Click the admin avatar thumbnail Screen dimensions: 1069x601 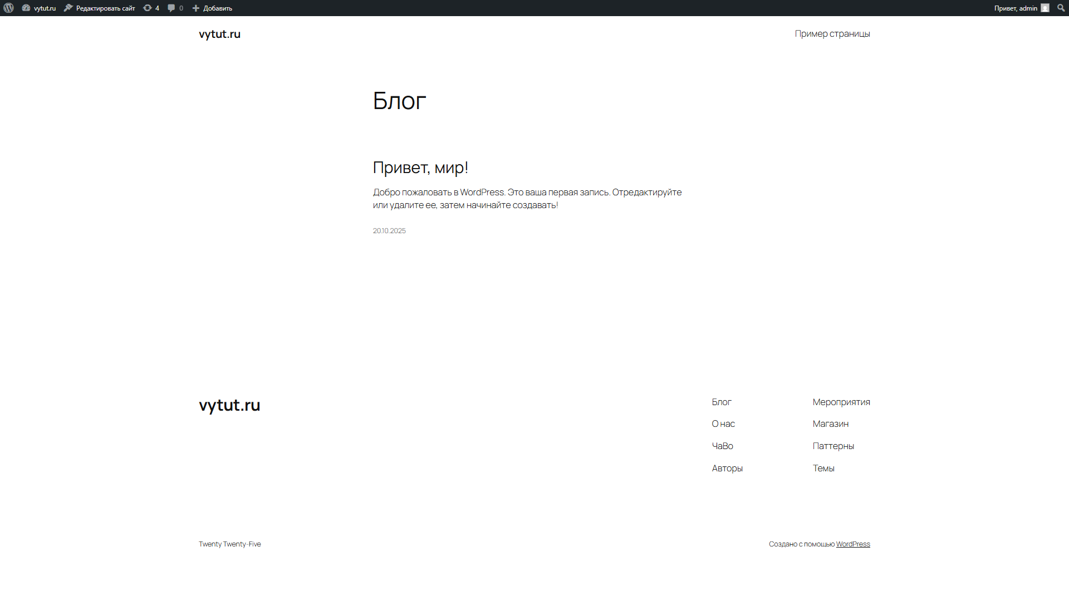pyautogui.click(x=1045, y=8)
